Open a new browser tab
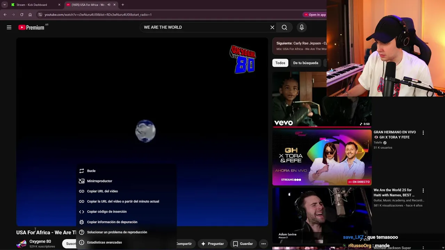This screenshot has height=250, width=445. (x=123, y=5)
